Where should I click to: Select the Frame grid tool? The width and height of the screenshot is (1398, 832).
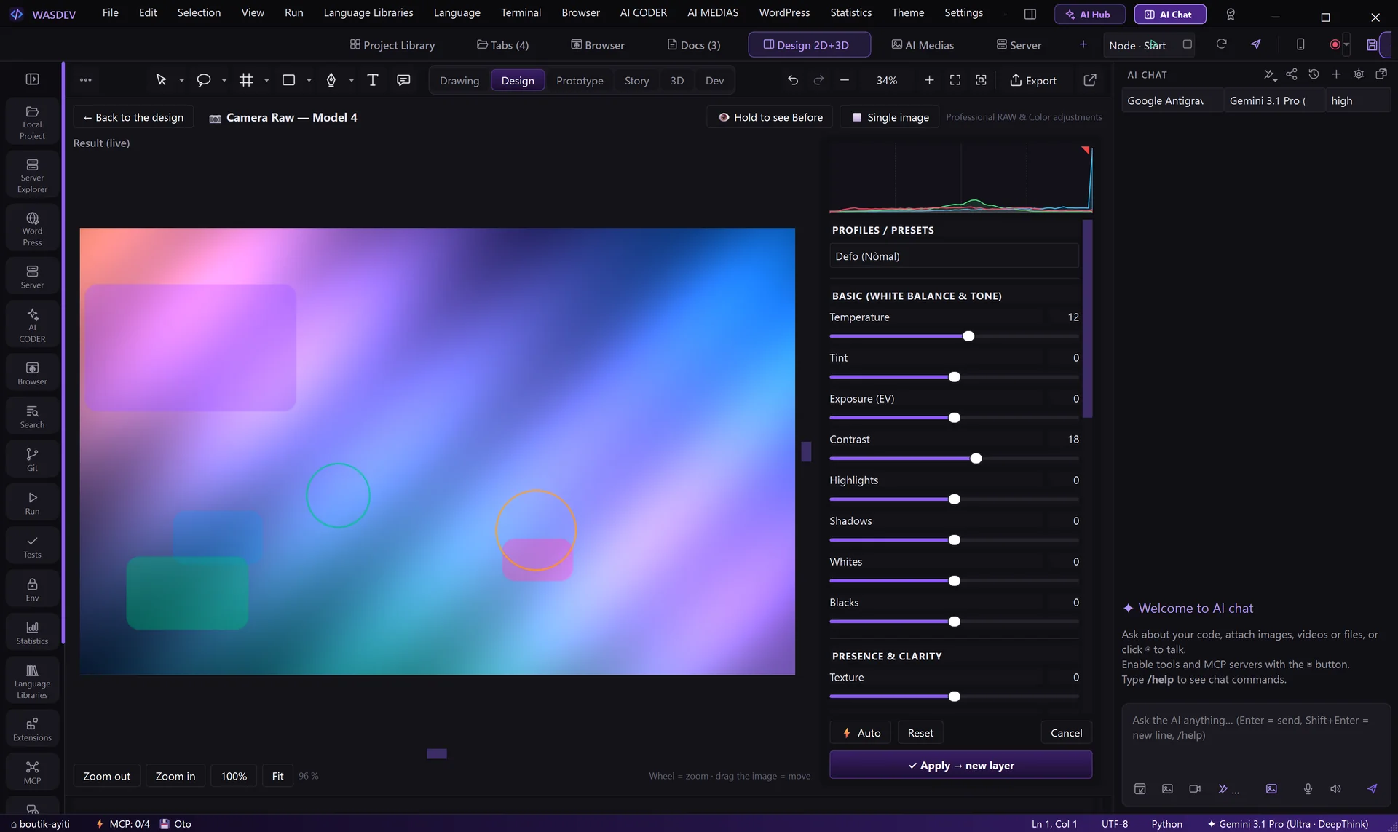(x=246, y=80)
